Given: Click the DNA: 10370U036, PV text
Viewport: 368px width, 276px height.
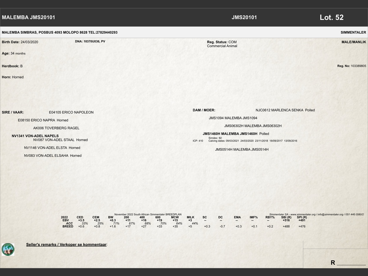Looking at the screenshot, I should [90, 41].
